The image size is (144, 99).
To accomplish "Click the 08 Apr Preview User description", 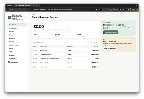I will [x=44, y=63].
